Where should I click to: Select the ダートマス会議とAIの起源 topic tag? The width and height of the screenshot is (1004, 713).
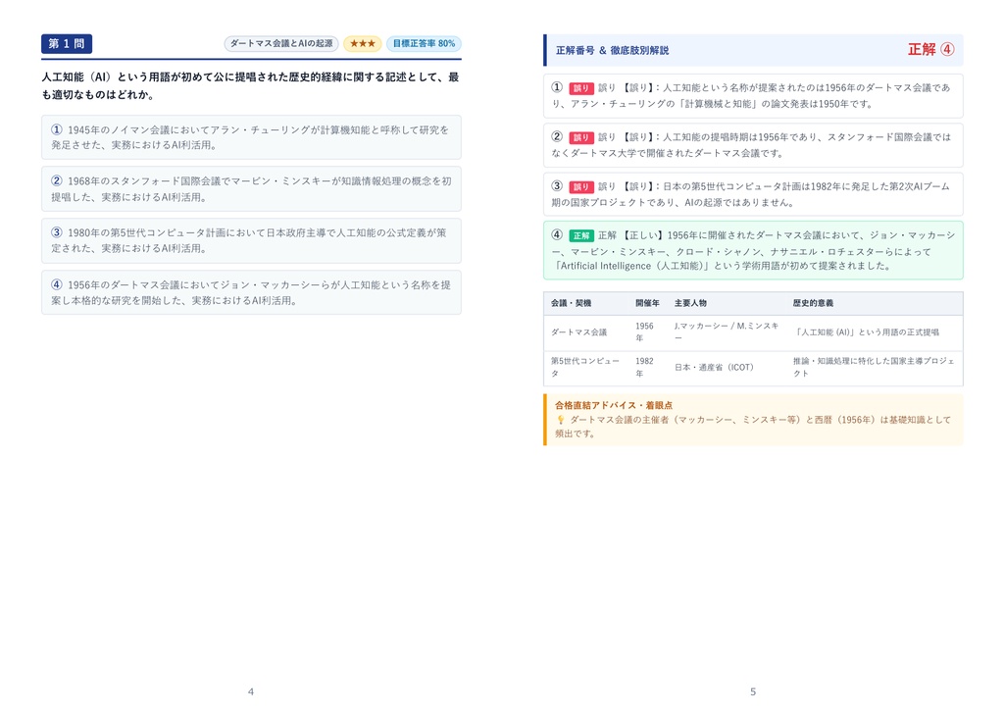pyautogui.click(x=281, y=43)
